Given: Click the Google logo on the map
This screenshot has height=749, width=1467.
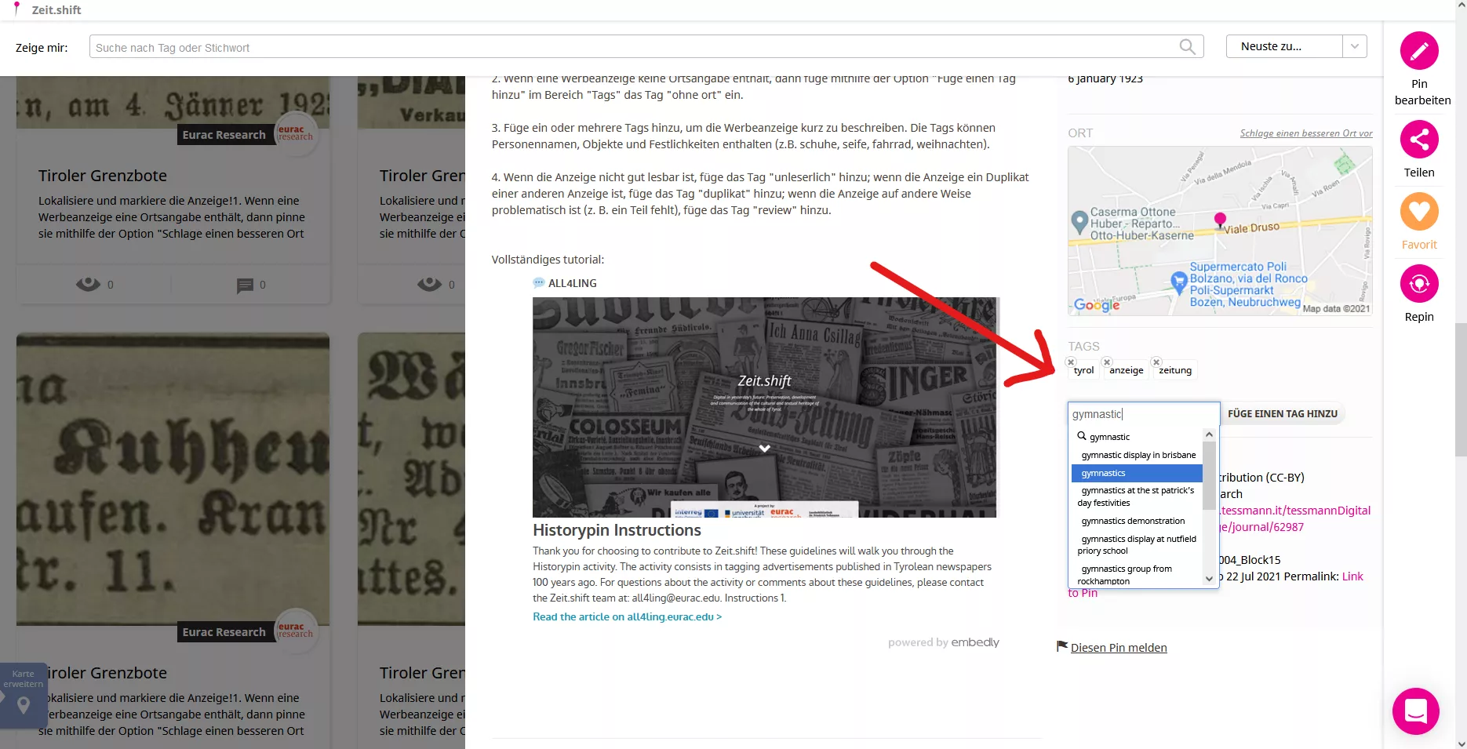Looking at the screenshot, I should tap(1097, 305).
